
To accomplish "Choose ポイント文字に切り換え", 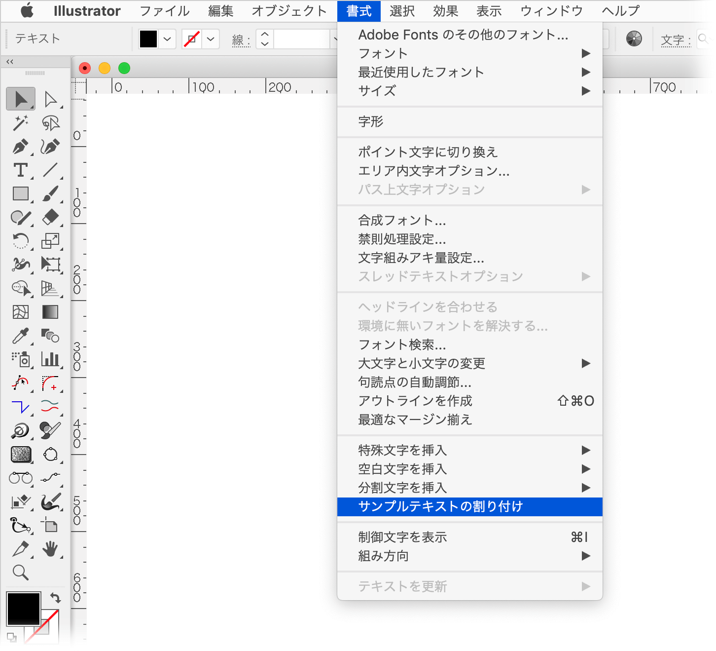I will tap(470, 152).
